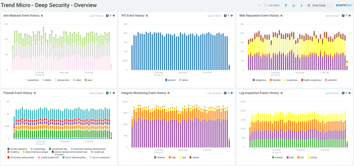Toggle clean series in Anti-Malware legend

[77, 80]
